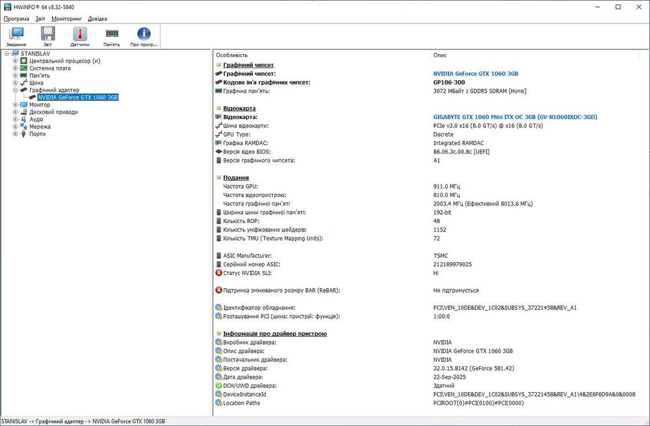Click the TSMC manufacturer value
Image resolution: width=650 pixels, height=426 pixels.
(441, 256)
